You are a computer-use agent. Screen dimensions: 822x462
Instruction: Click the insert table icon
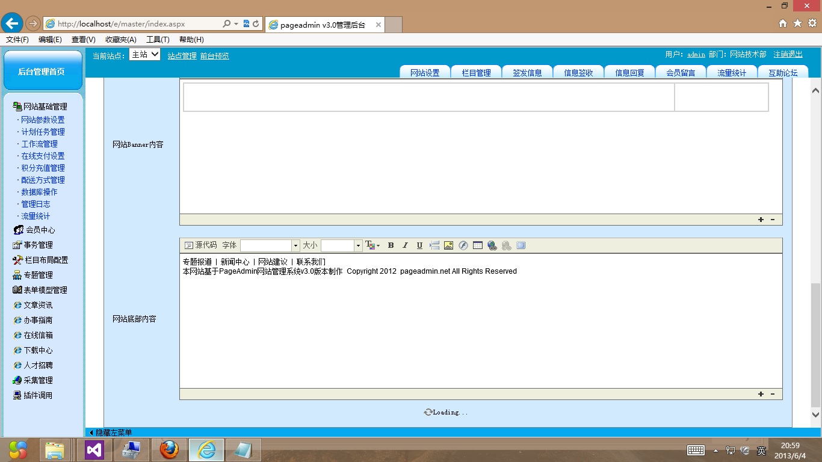(478, 245)
